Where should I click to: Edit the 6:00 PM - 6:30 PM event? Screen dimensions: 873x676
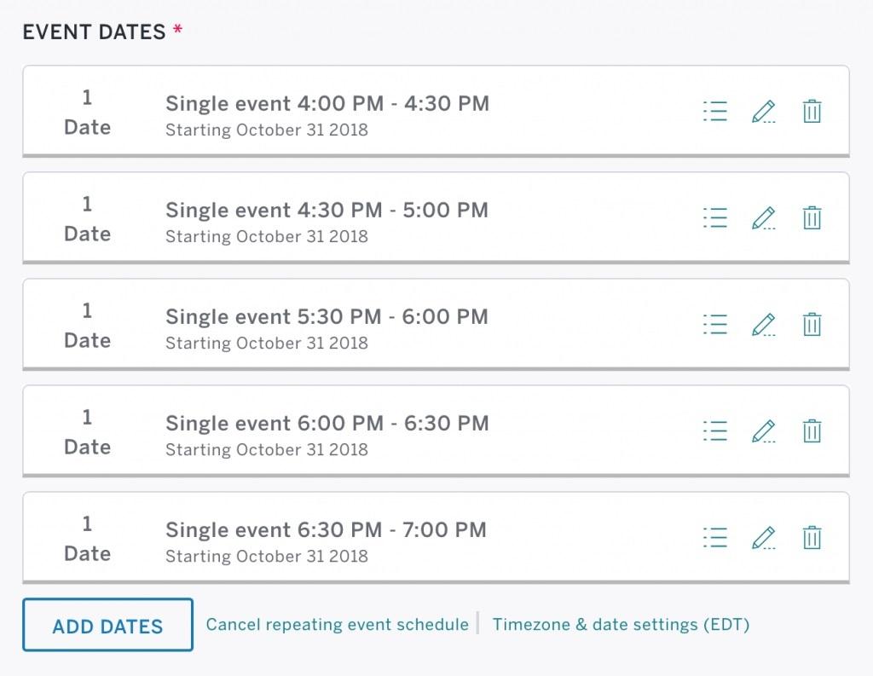tap(763, 431)
